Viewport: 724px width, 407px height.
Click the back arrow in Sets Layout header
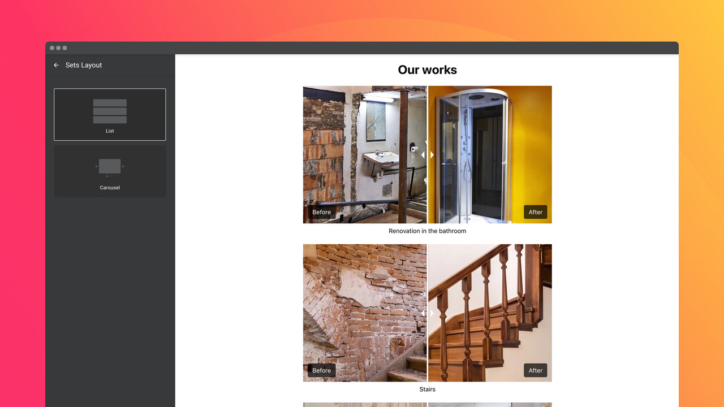[55, 65]
